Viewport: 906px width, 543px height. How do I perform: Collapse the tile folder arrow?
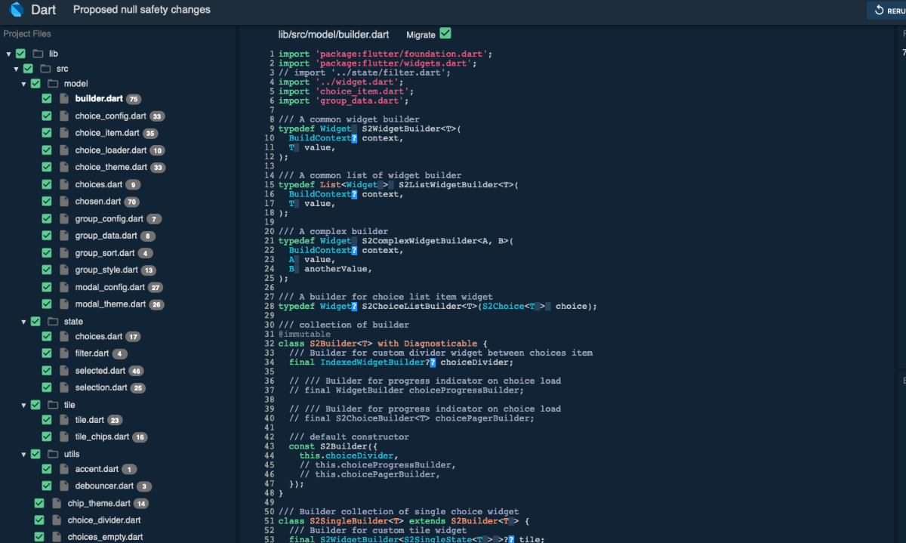(23, 405)
